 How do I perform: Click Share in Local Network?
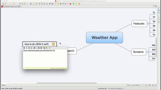(x=134, y=85)
